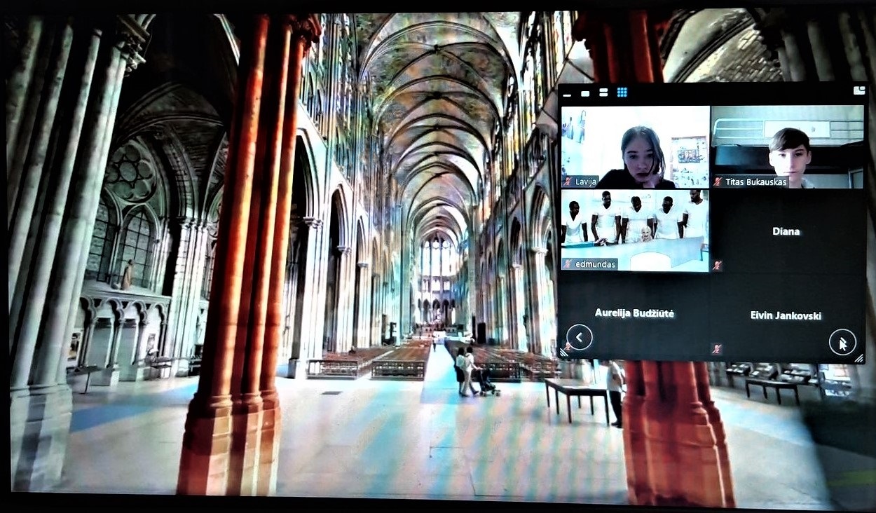Image resolution: width=876 pixels, height=513 pixels.
Task: Click the muted microphone icon beside Titas Bukauskas
Action: [718, 182]
